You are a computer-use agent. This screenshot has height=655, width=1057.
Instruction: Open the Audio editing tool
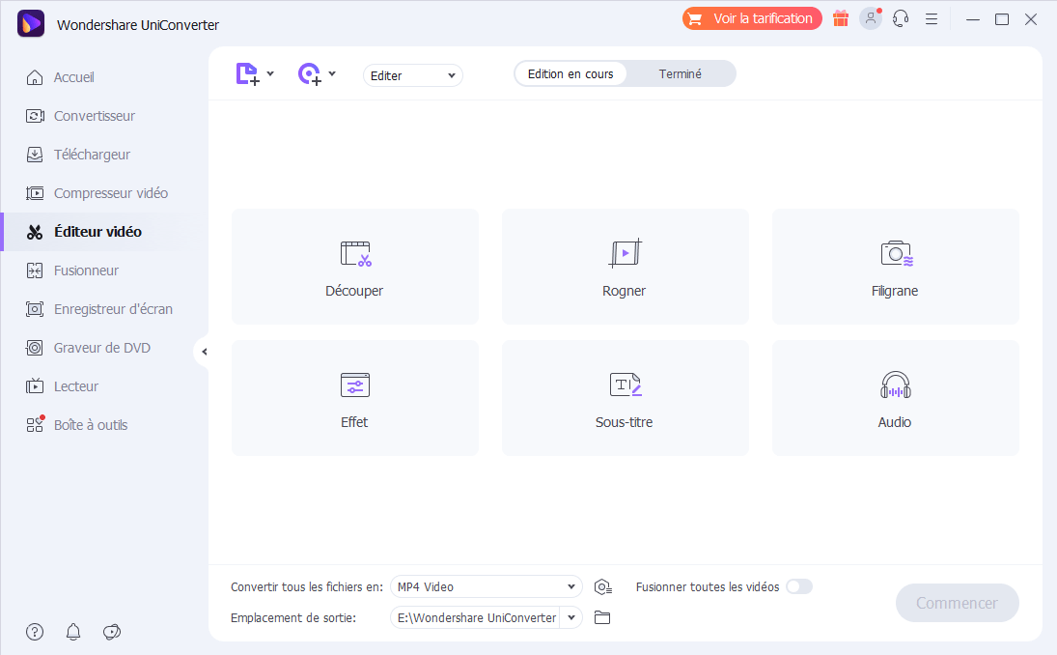tap(895, 398)
